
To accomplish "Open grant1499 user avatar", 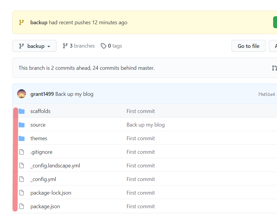I will (22, 94).
